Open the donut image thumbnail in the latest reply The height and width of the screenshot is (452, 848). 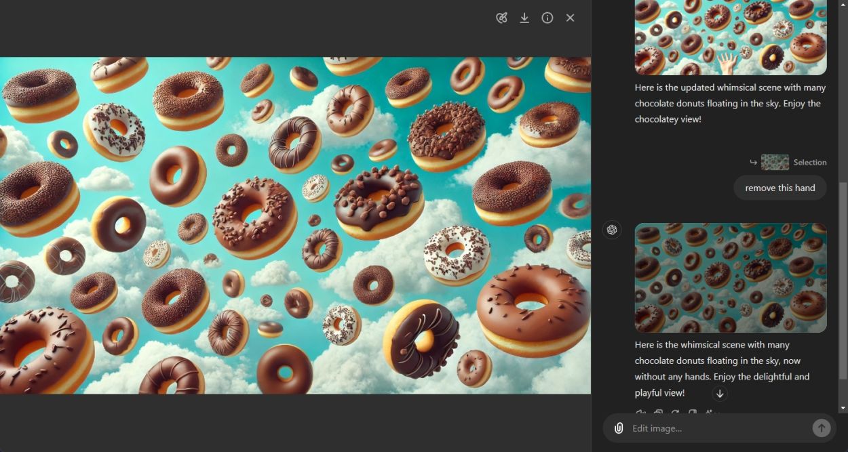click(730, 277)
